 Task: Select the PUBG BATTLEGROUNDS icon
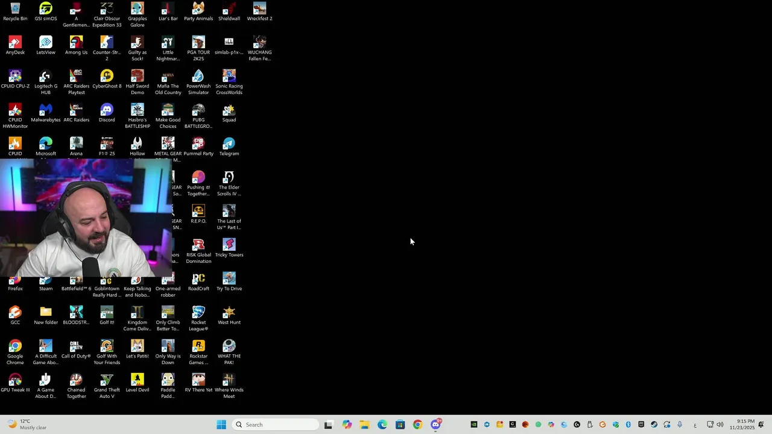(198, 116)
